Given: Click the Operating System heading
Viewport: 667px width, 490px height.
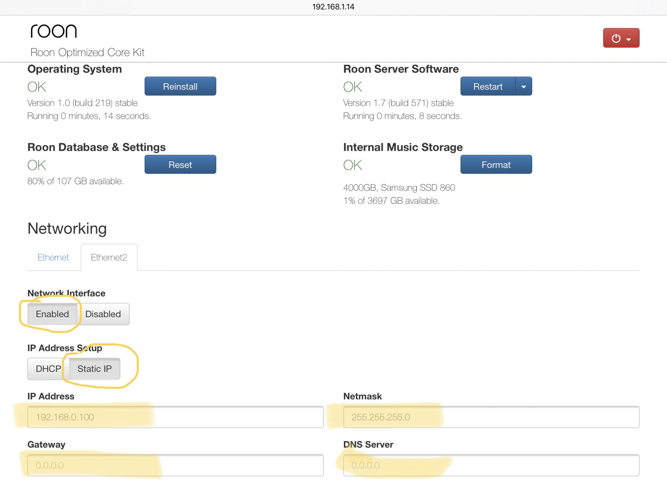Looking at the screenshot, I should click(75, 69).
